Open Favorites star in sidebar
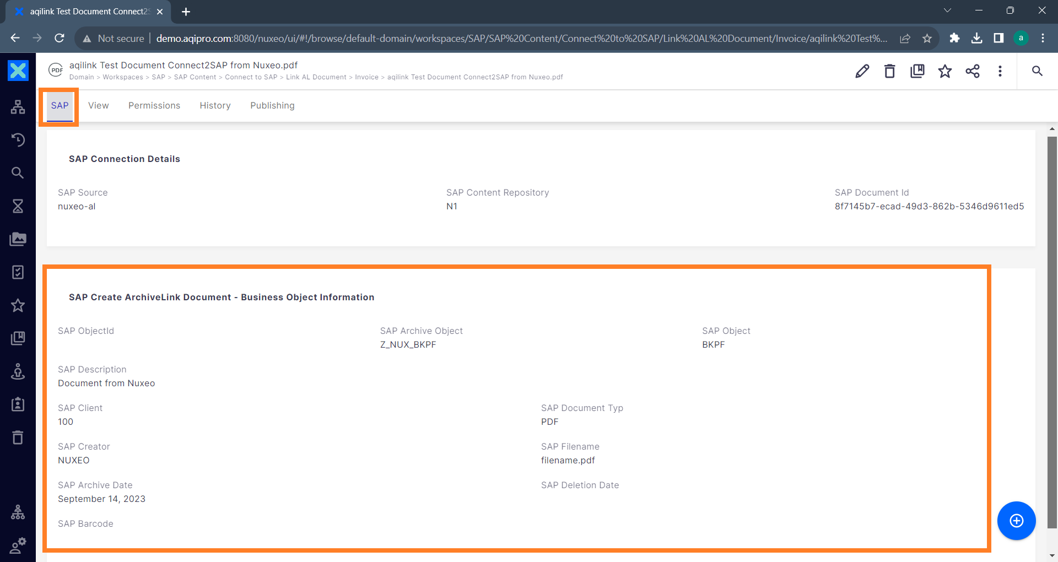1058x562 pixels. coord(18,305)
